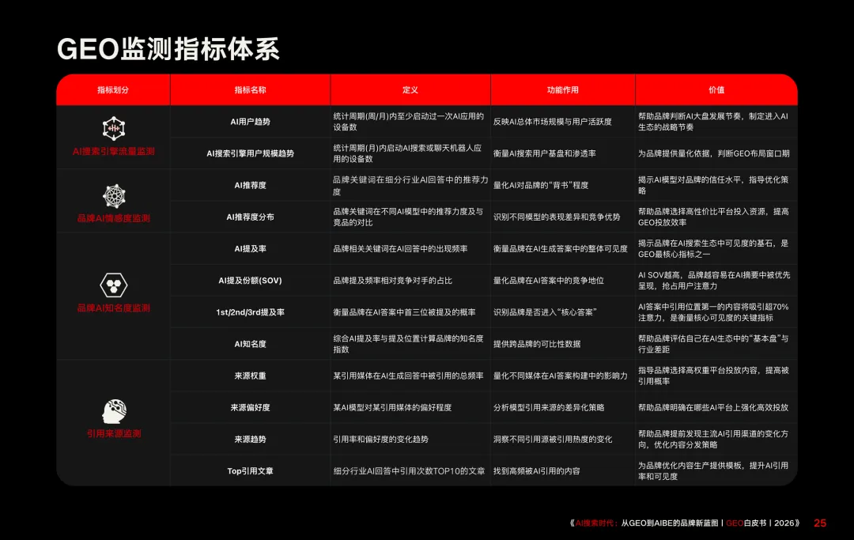
Task: Select the 来源趋势 cell
Action: pyautogui.click(x=251, y=440)
